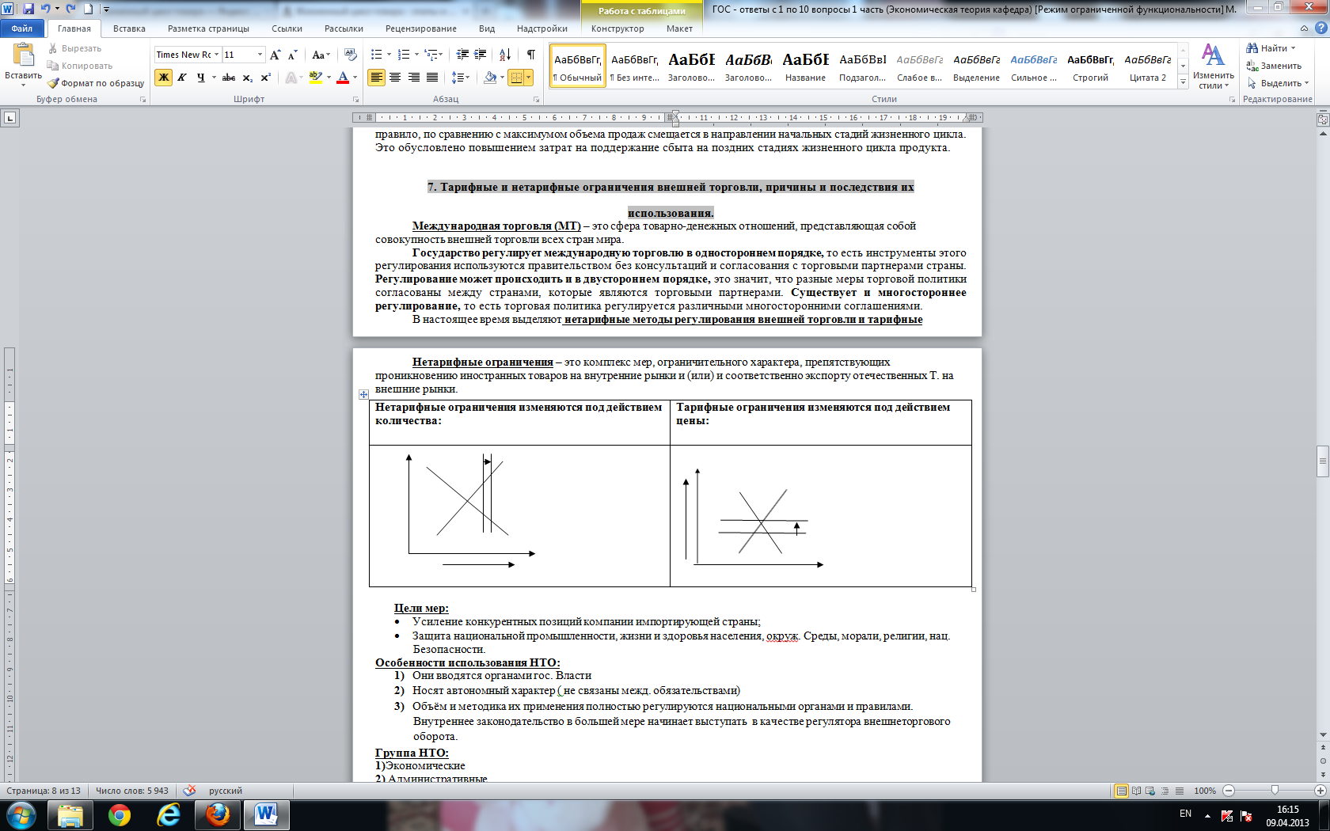Show paragraph marks pilcrow icon
This screenshot has width=1330, height=831.
(x=530, y=55)
